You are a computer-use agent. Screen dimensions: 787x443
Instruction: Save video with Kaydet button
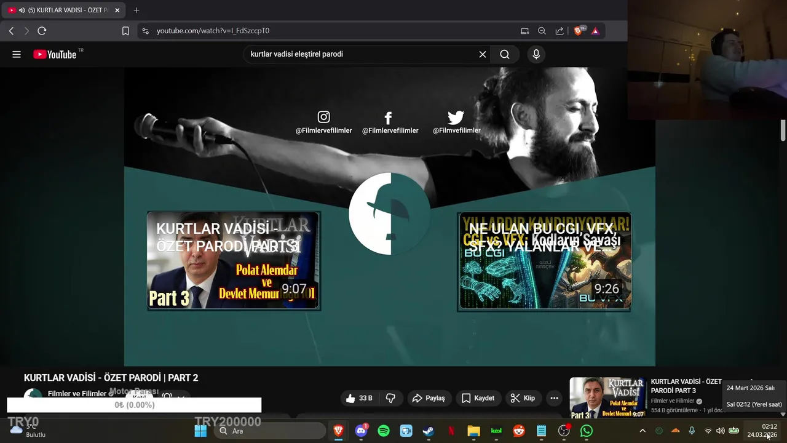tap(478, 398)
